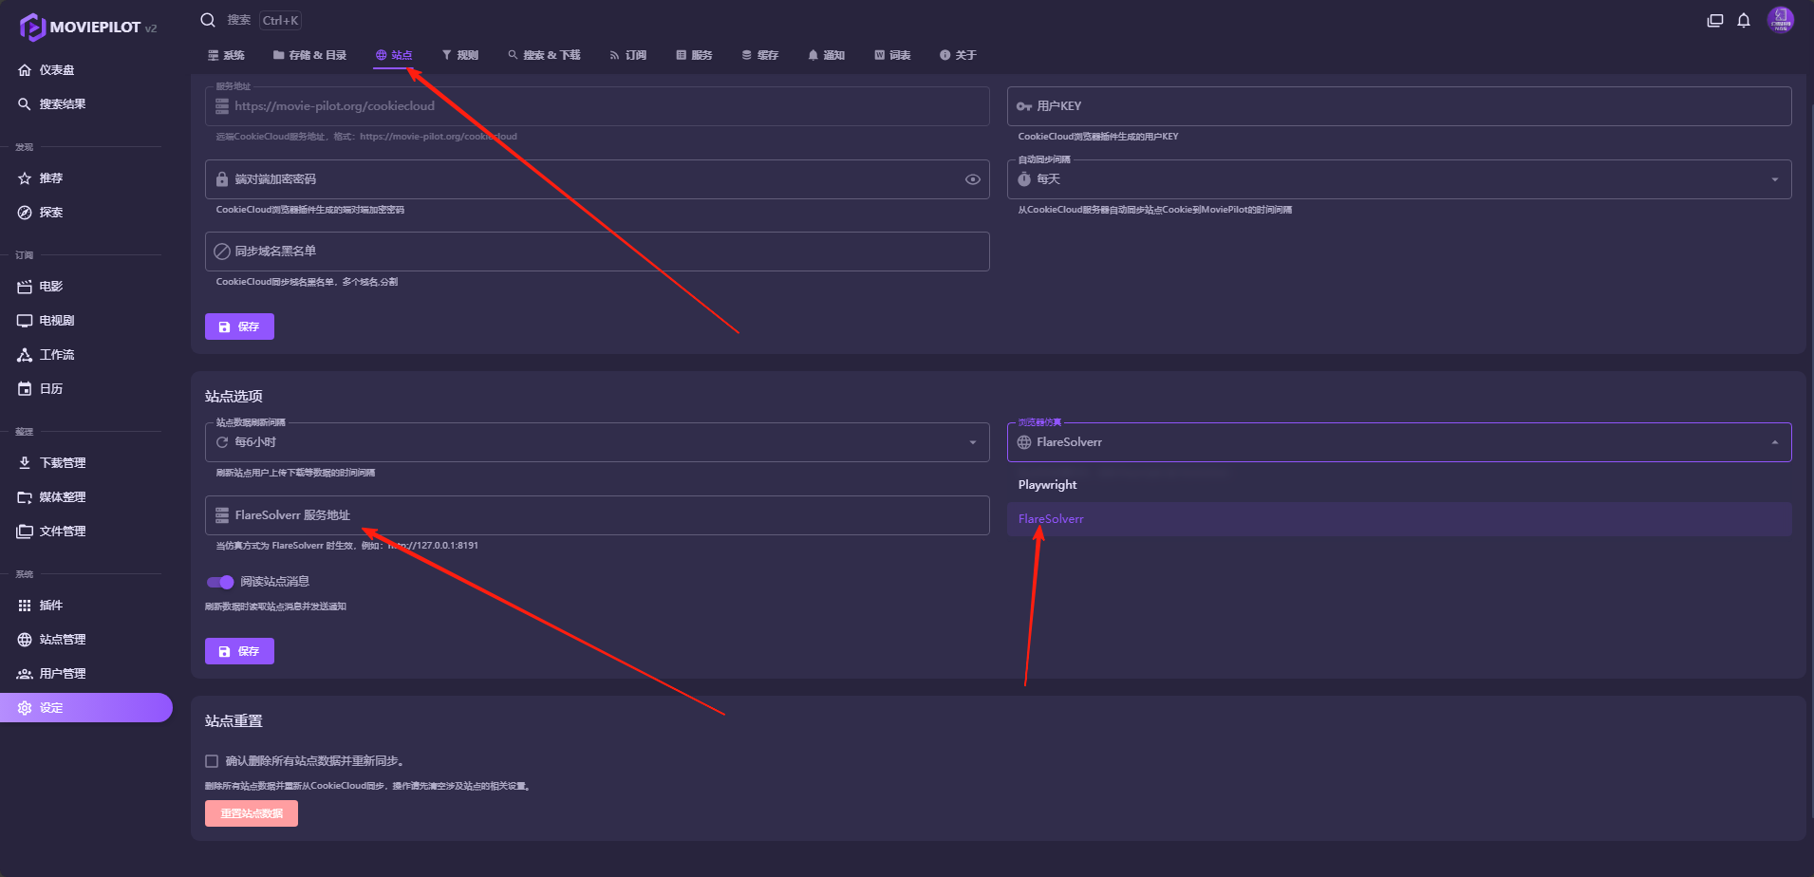This screenshot has height=877, width=1814.
Task: Click the MoviePilot logo
Action: 87,27
